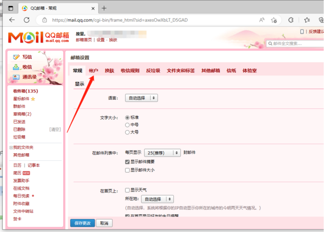Viewport: 324px width, 232px height.
Task: Open the 附件收藏 link
Action: coord(21,204)
